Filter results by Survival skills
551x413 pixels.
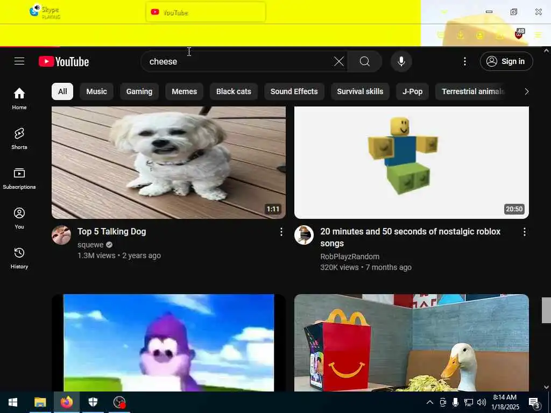[360, 91]
